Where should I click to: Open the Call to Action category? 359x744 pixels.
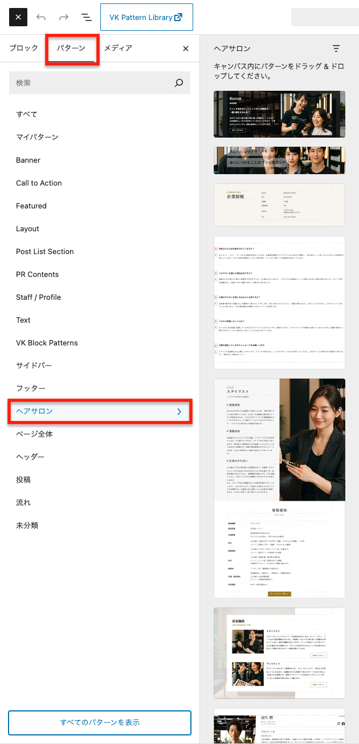[x=39, y=183]
